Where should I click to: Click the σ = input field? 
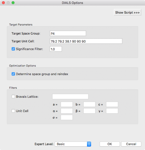point(67,118)
